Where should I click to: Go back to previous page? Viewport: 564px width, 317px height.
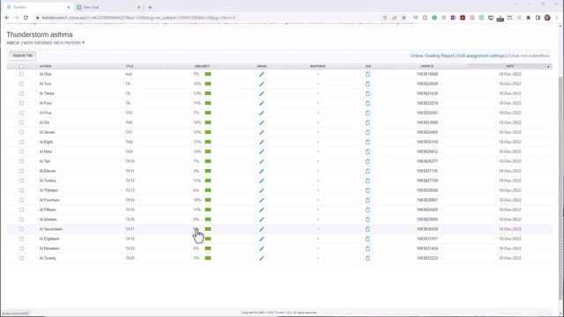tap(7, 18)
